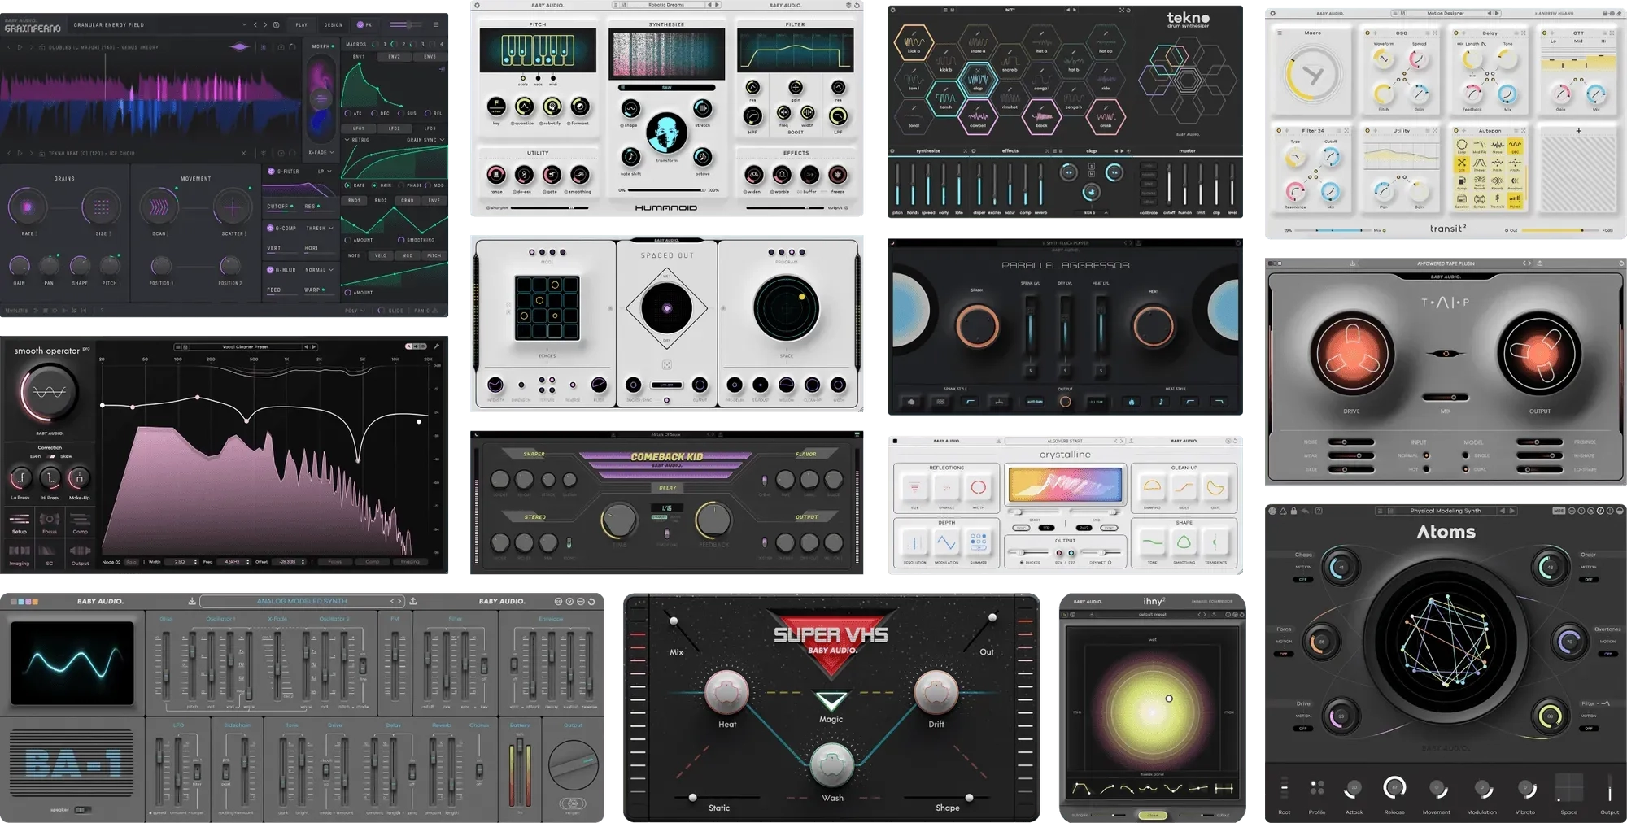Select the SAW waveform button in Humanoid's Synthesize panel
Screen dimensions: 1627x823
(666, 88)
